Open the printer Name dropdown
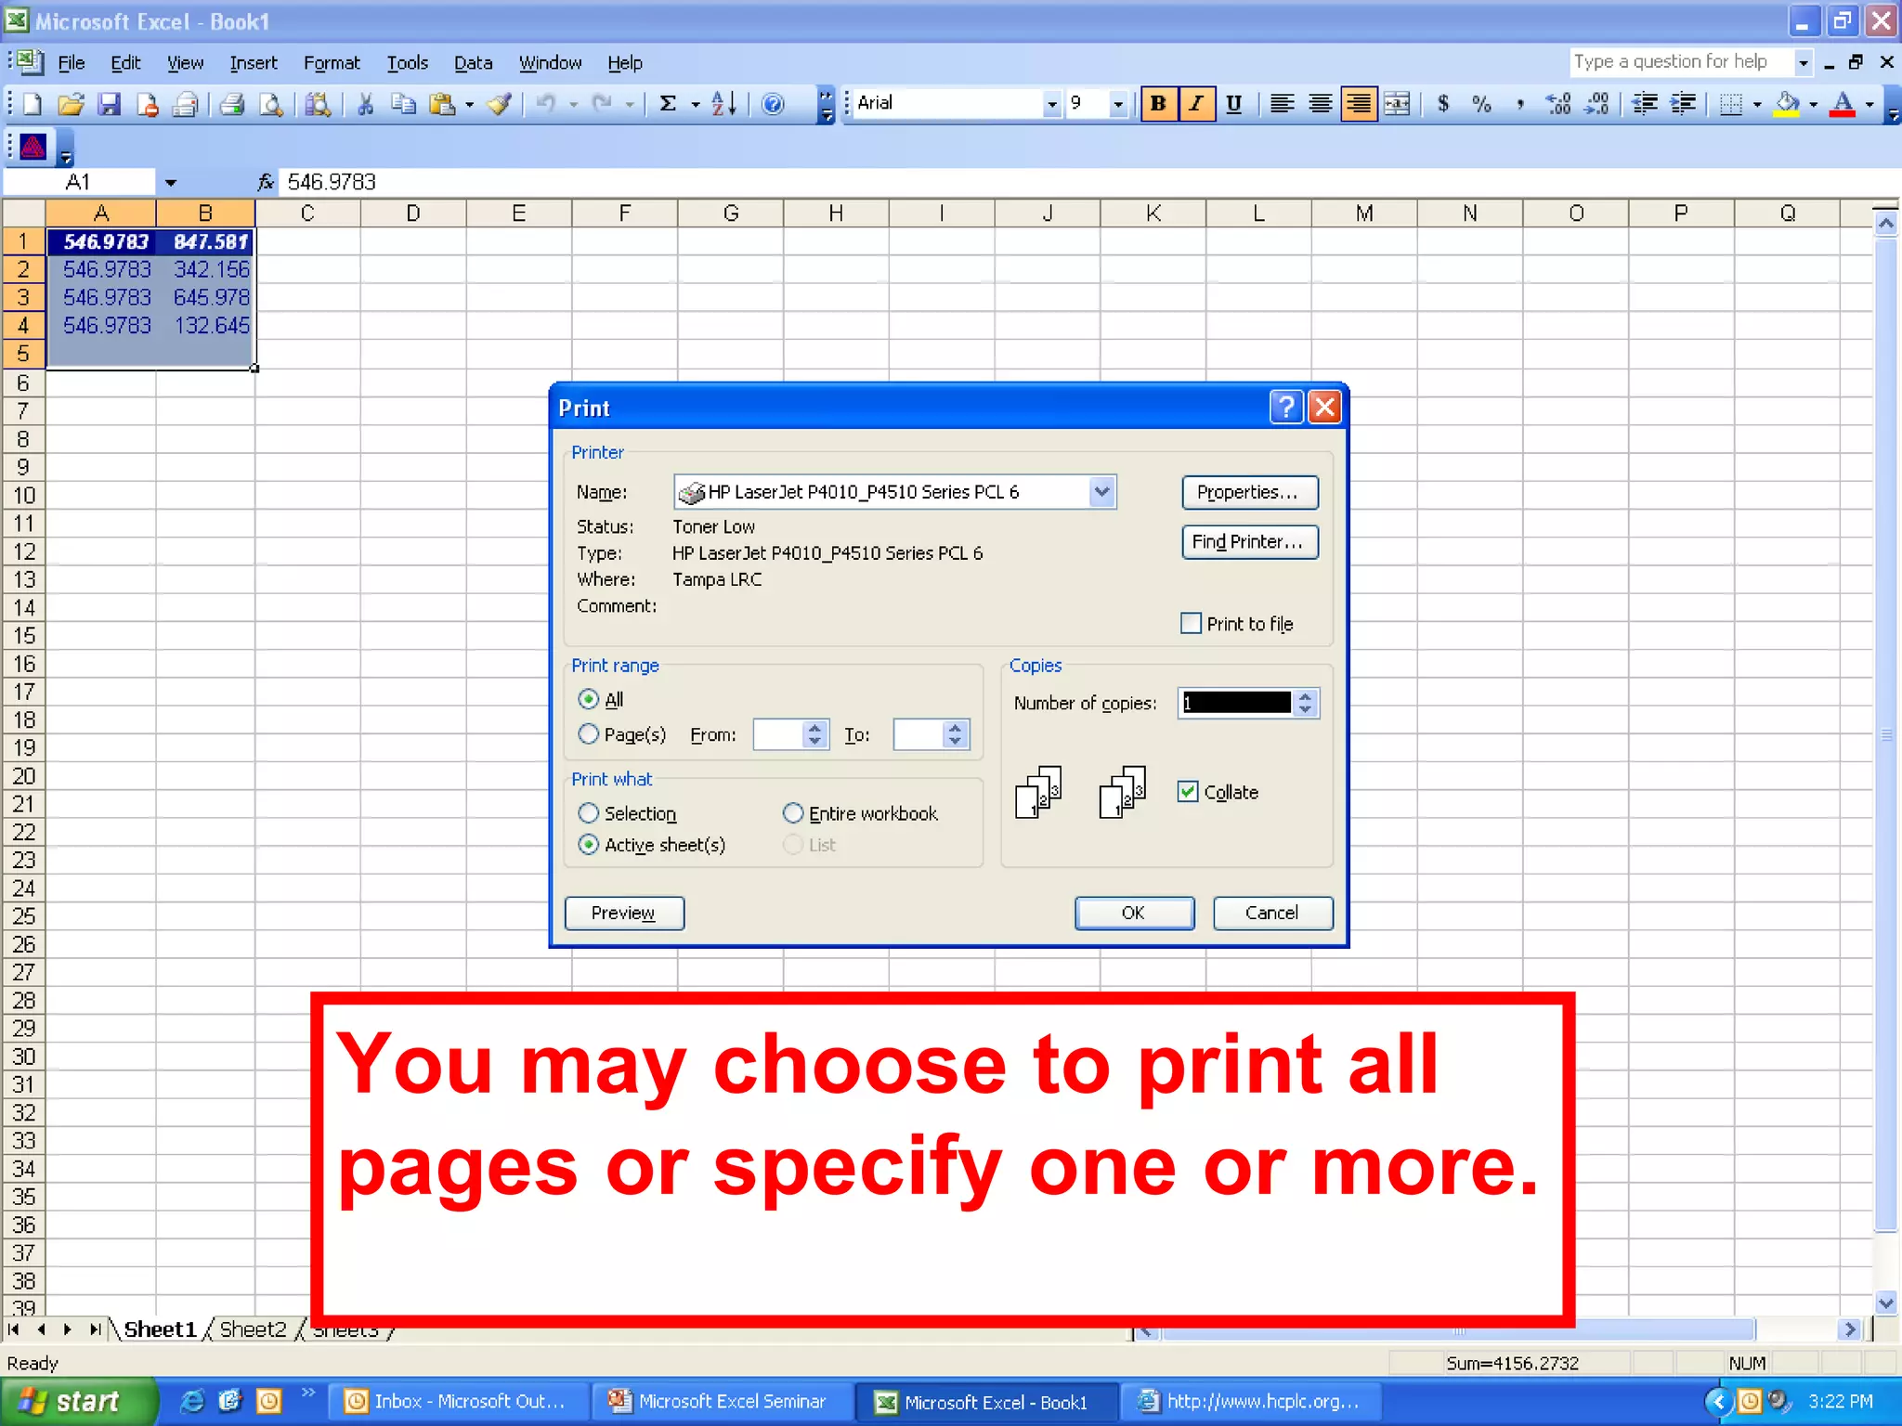The image size is (1902, 1426). 1101,491
